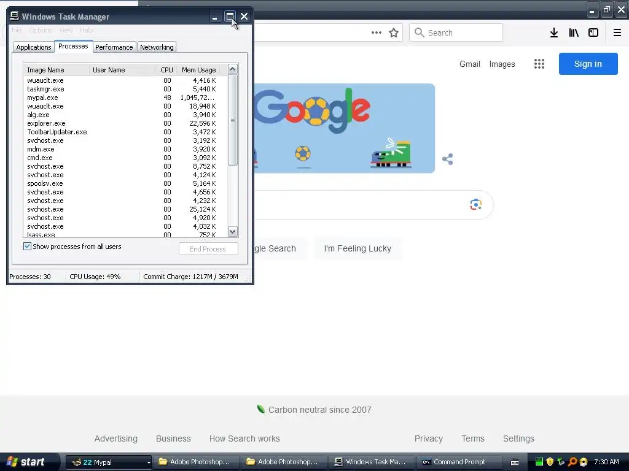Open the Task Manager File menu
Image resolution: width=629 pixels, height=471 pixels.
click(17, 30)
